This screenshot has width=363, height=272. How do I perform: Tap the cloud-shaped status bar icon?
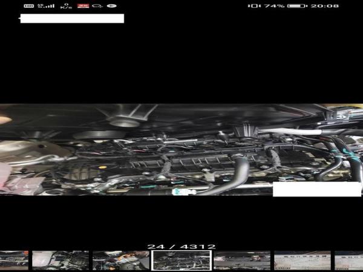point(97,6)
